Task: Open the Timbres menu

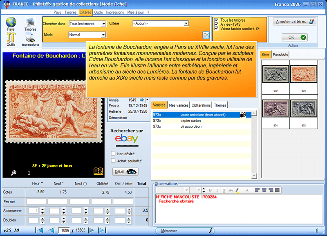Action: [x=70, y=12]
